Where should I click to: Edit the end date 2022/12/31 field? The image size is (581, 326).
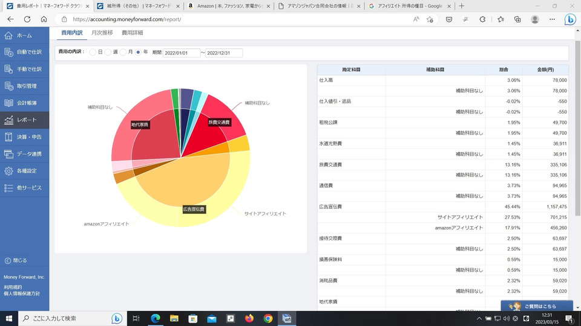coord(224,53)
